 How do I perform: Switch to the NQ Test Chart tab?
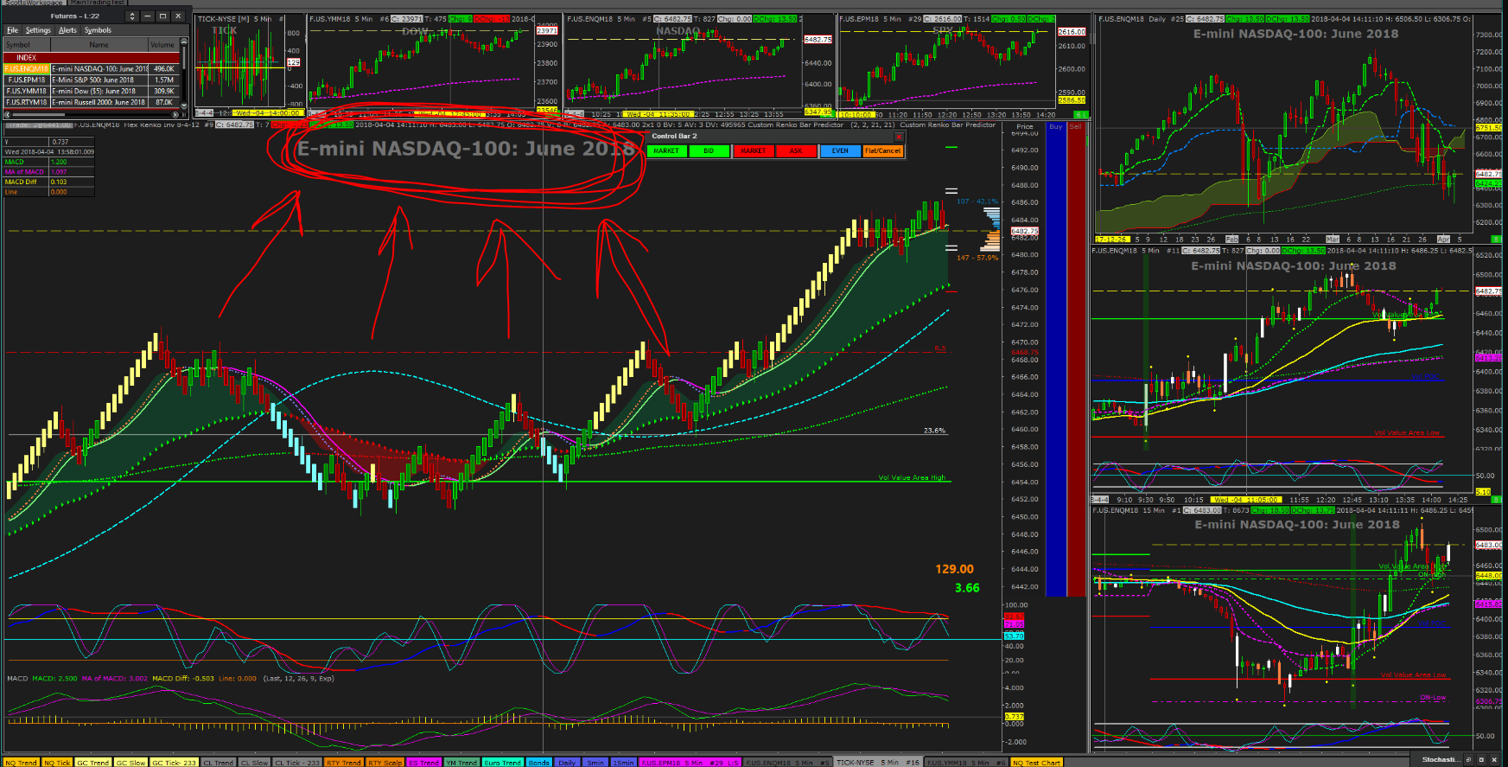pyautogui.click(x=1036, y=763)
